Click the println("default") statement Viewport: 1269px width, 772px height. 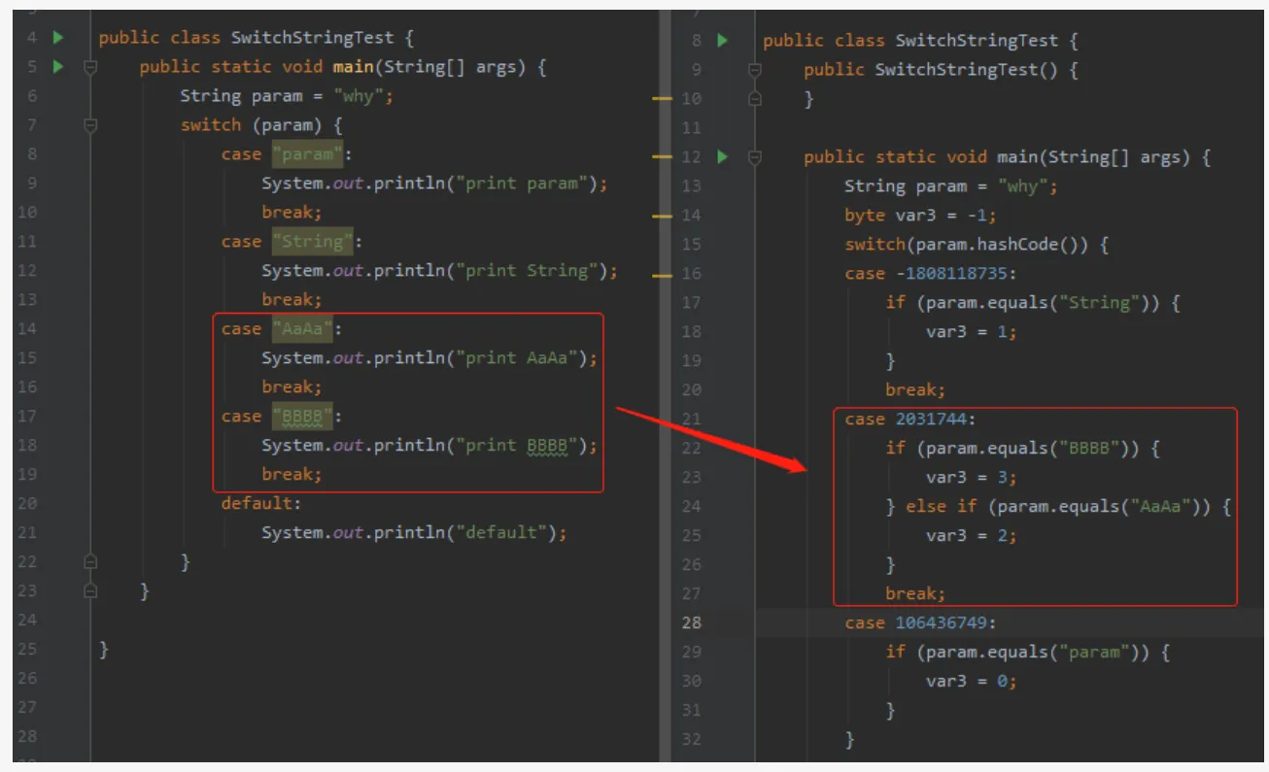coord(414,532)
